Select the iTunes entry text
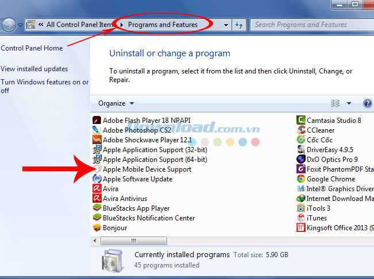The width and height of the screenshot is (374, 279). click(x=317, y=218)
